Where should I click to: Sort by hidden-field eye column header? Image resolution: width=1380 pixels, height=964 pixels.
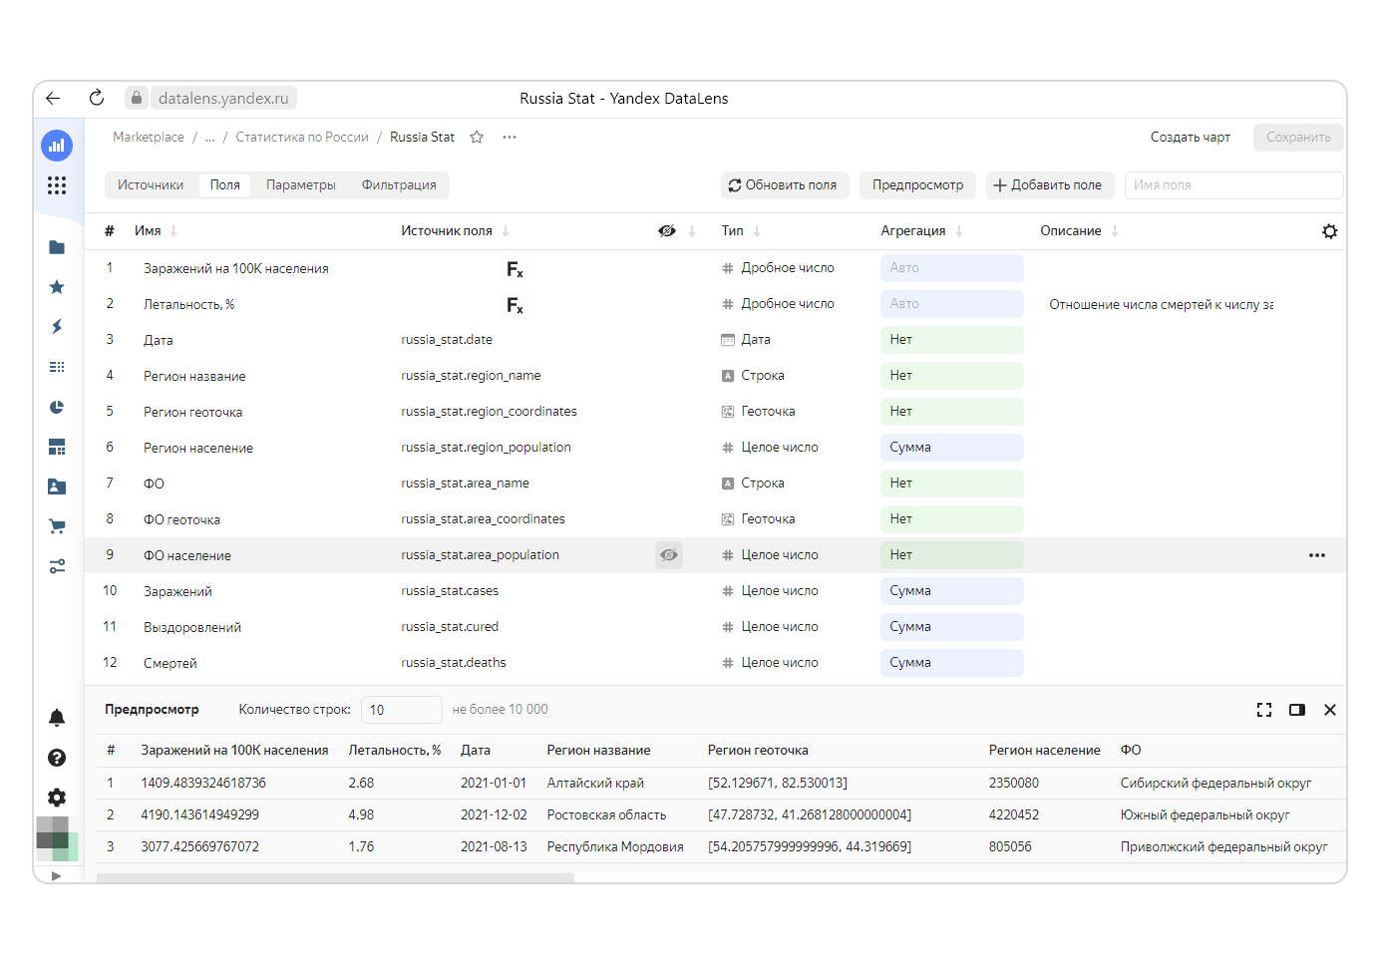tap(667, 231)
